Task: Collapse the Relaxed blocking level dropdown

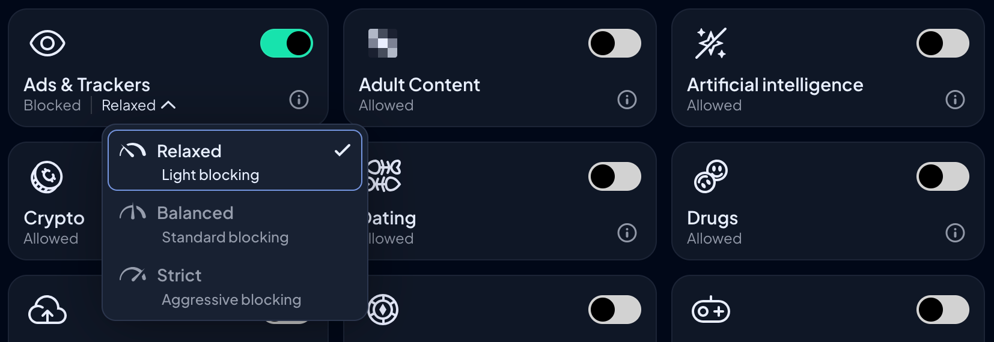Action: (139, 106)
